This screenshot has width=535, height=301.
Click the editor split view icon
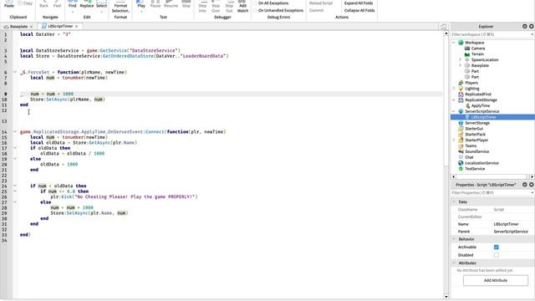point(443,27)
